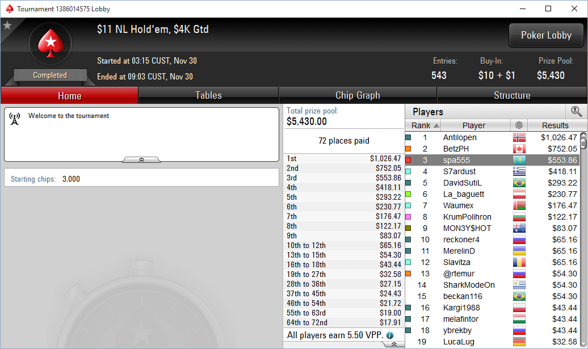Screen dimensions: 588x349
Task: Click BetzPH's Canada flag icon
Action: (x=519, y=149)
